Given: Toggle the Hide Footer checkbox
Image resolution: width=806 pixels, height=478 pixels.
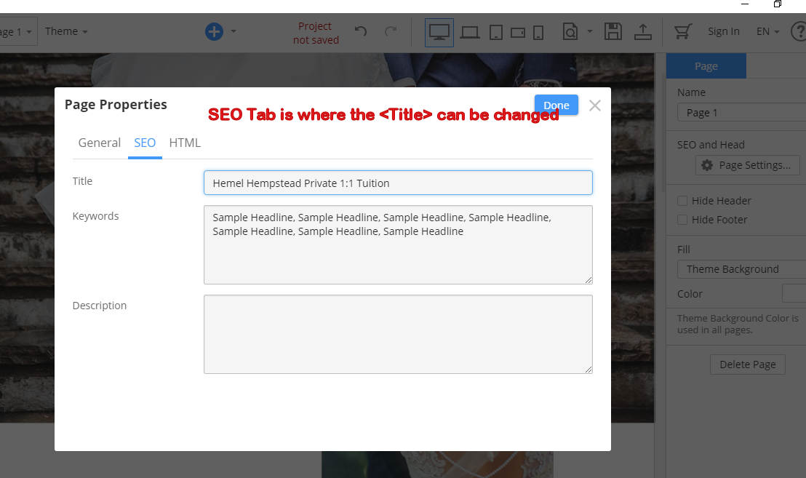Looking at the screenshot, I should 682,220.
